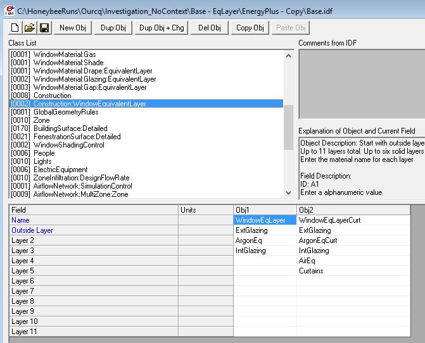Click the Explanation of Object text box
Viewport: 425px width, 343px height.
[362, 168]
